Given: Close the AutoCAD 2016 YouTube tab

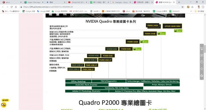Looking at the screenshot, I should 86,2.
